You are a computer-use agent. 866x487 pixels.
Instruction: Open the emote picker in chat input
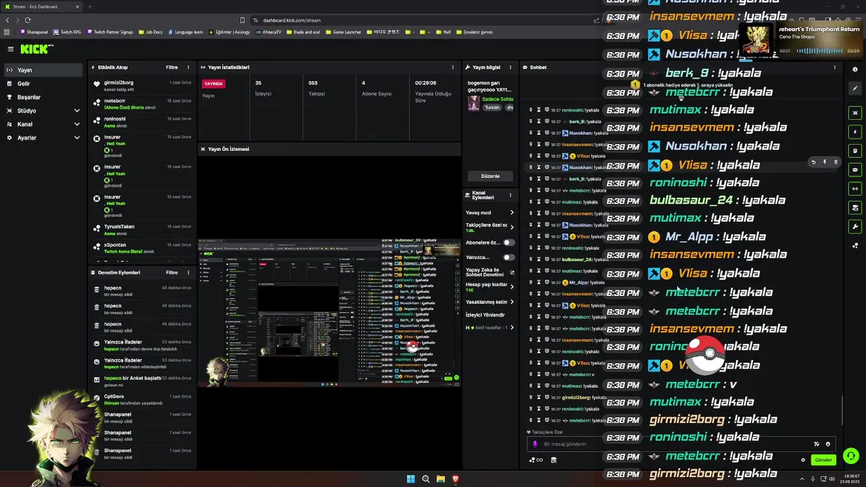pos(828,444)
